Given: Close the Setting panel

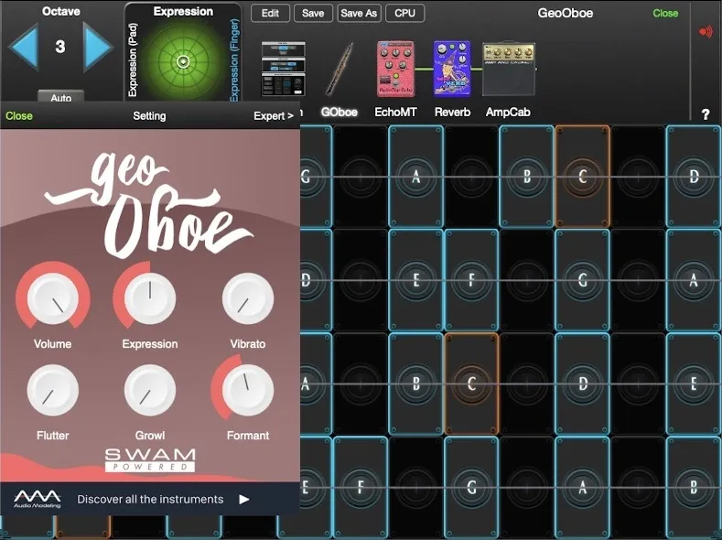Looking at the screenshot, I should pyautogui.click(x=19, y=116).
